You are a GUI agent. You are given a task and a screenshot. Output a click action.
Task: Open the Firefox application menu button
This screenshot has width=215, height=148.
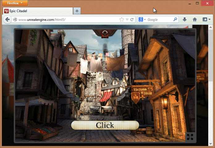(15, 3)
